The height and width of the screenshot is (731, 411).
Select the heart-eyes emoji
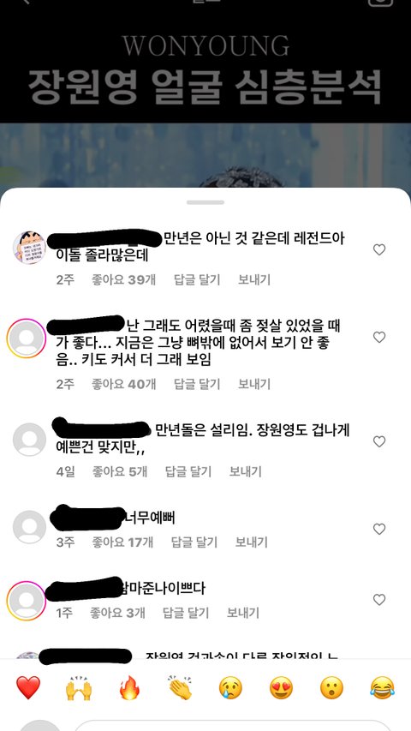(x=281, y=688)
